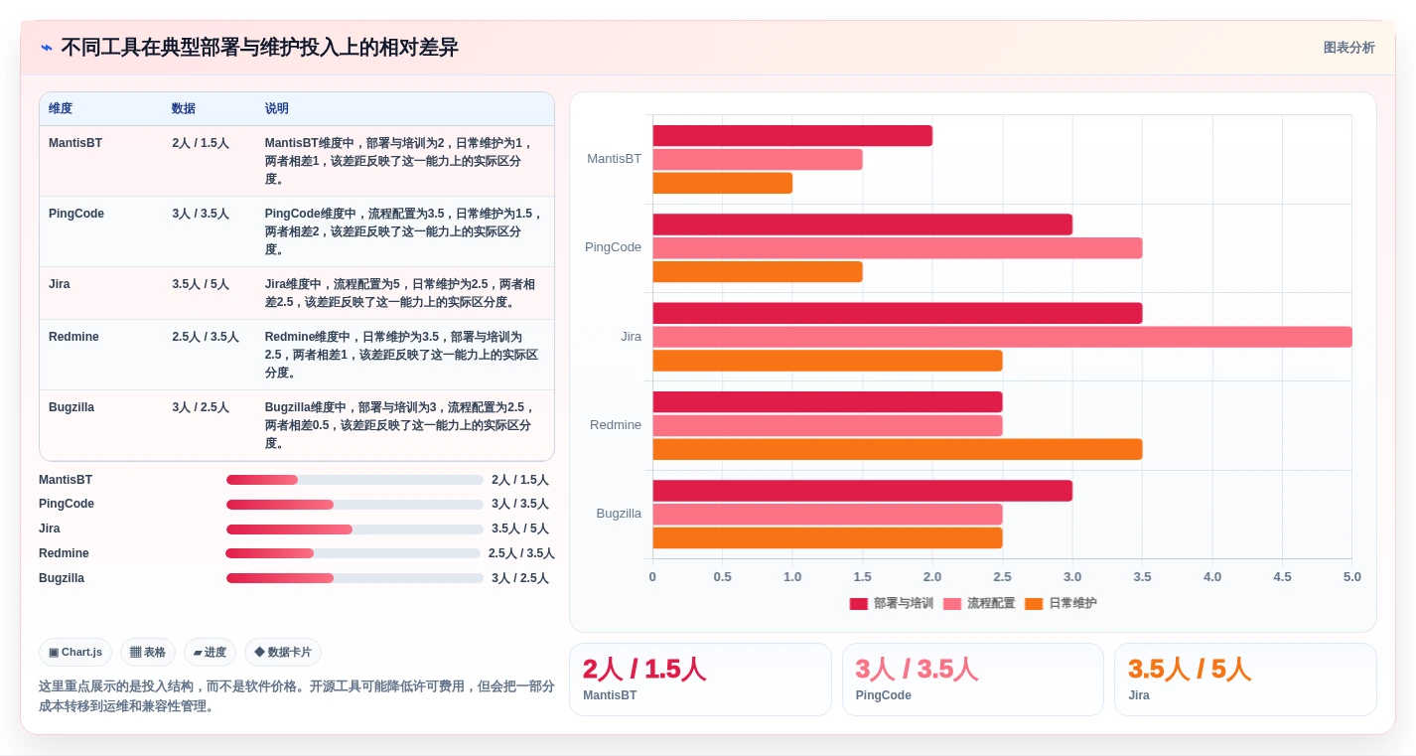Toggle 流程配置 legend color box
Viewport: 1416px width, 756px height.
952,603
